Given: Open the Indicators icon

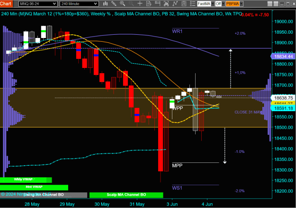Looking at the screenshot, I should point(175,4).
